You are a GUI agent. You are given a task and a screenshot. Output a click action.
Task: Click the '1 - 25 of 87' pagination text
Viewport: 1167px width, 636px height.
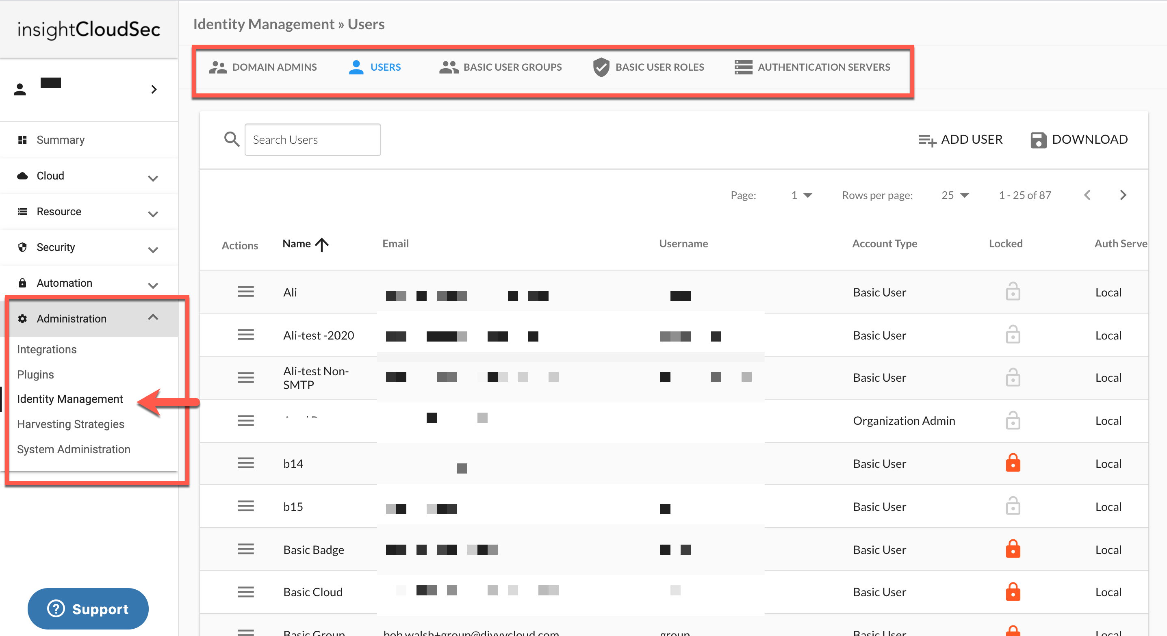pyautogui.click(x=1025, y=195)
